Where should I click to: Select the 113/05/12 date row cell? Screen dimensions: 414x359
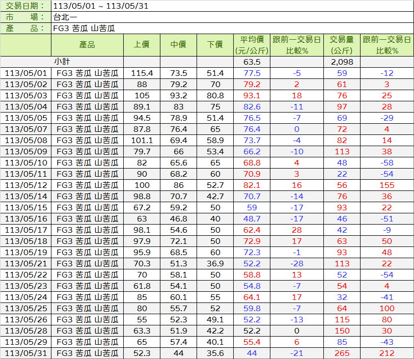26,185
